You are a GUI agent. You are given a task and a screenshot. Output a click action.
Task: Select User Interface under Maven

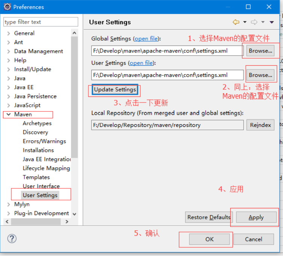pyautogui.click(x=41, y=186)
